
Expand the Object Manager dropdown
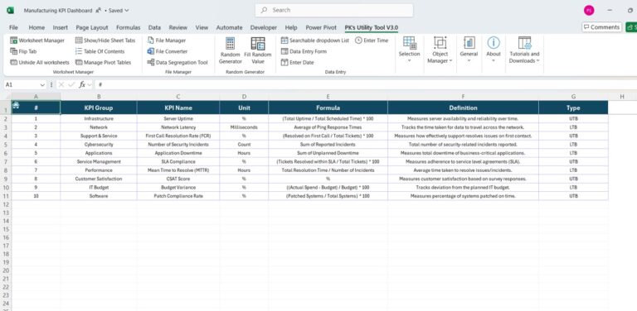(x=450, y=60)
